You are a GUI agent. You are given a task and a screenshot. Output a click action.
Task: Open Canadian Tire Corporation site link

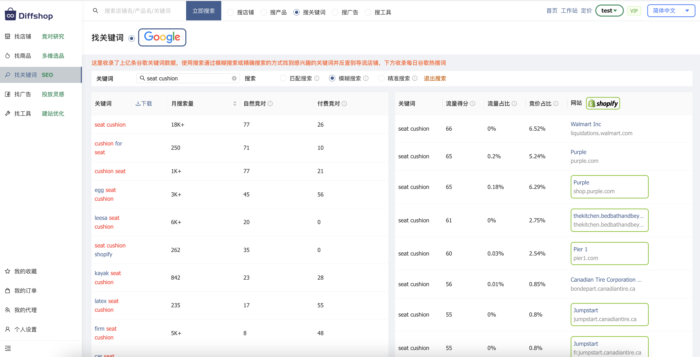click(606, 280)
